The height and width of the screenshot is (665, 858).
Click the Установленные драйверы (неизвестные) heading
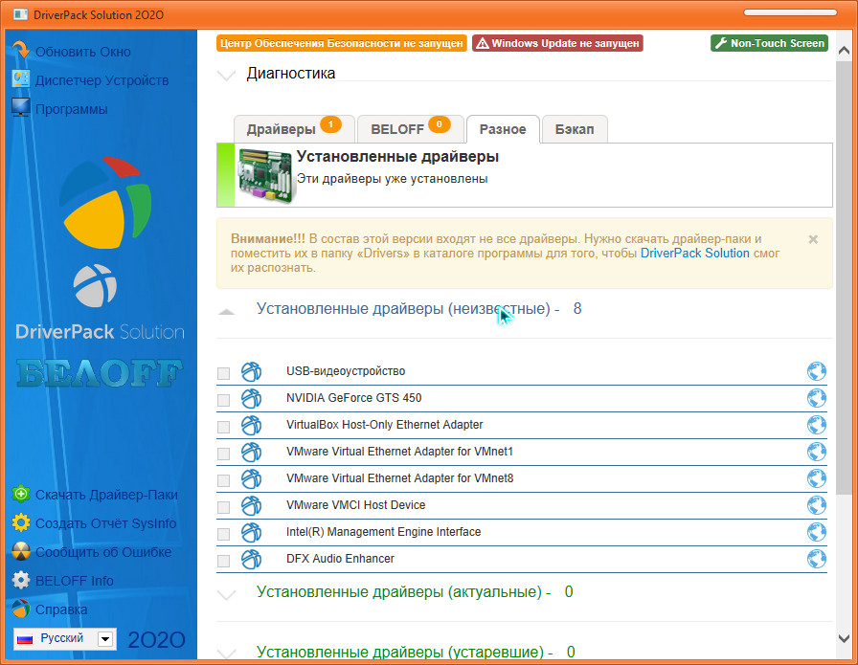(x=419, y=309)
